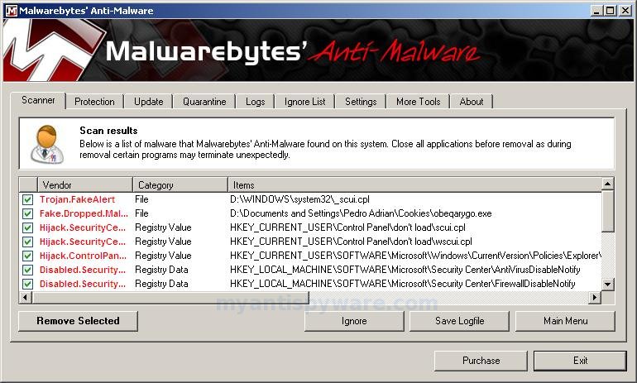Click the results list scroll down arrow
Viewport: 637px width, 383px height.
(x=608, y=284)
